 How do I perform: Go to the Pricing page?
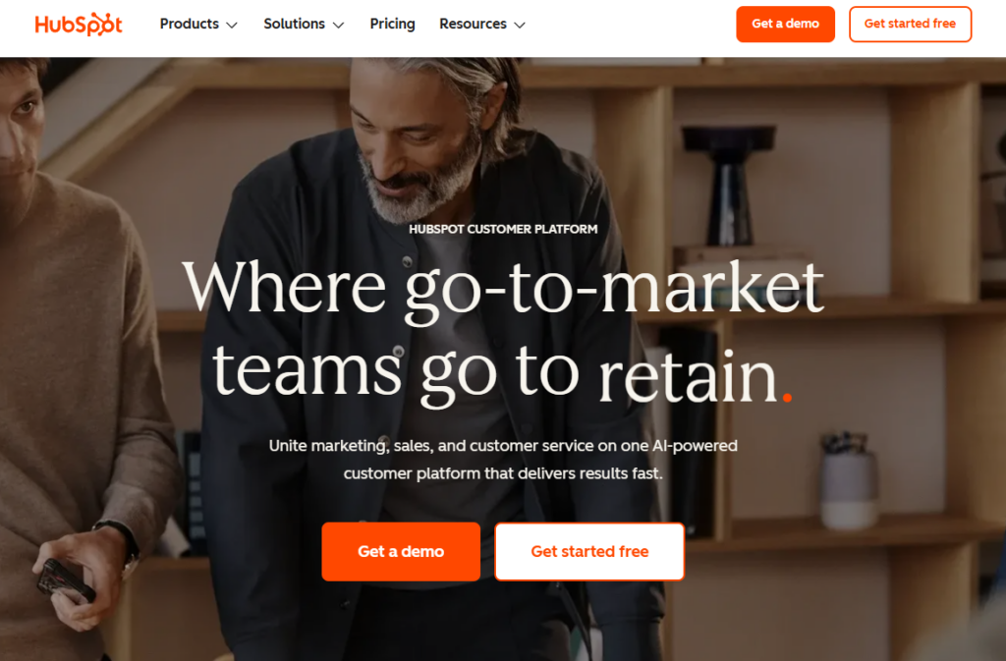click(392, 24)
